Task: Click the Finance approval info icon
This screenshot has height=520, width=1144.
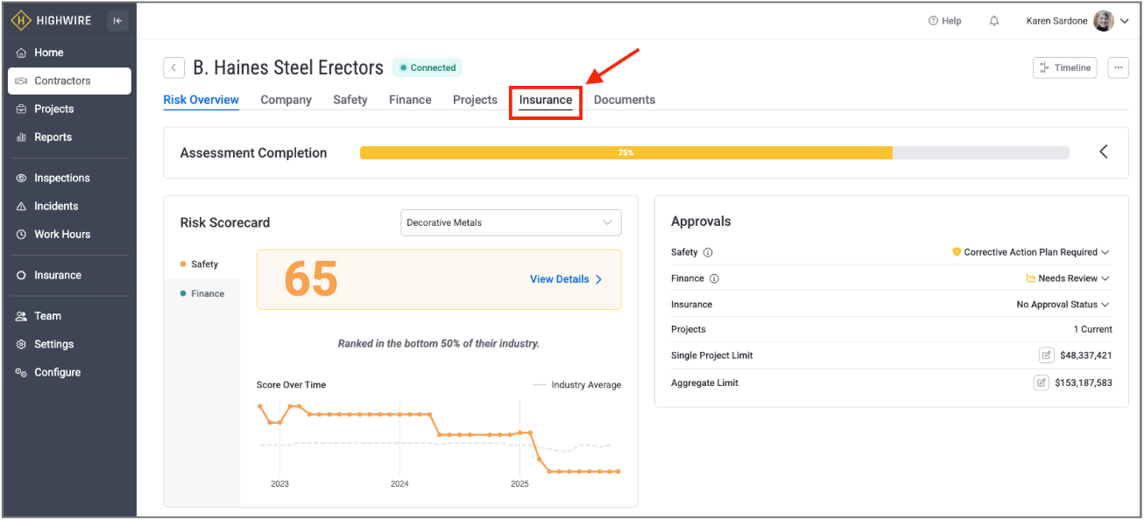Action: [x=714, y=278]
